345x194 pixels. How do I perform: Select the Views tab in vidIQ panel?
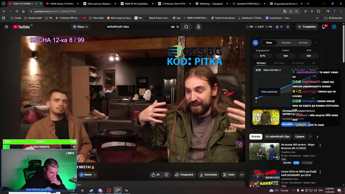pyautogui.click(x=269, y=43)
